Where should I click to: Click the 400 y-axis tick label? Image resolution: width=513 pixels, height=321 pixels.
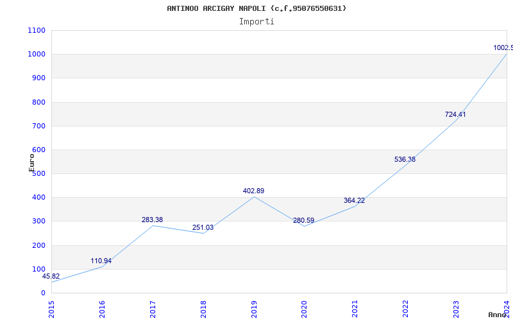pos(38,198)
